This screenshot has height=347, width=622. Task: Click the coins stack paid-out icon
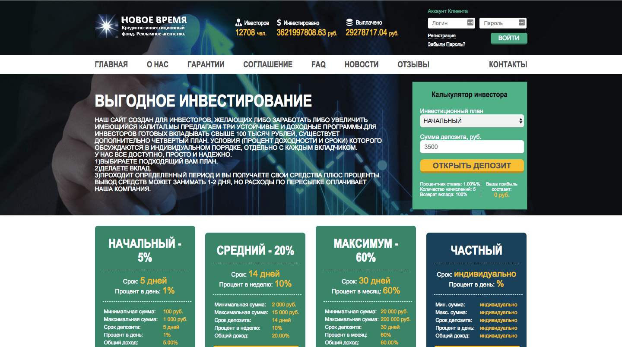pos(349,22)
